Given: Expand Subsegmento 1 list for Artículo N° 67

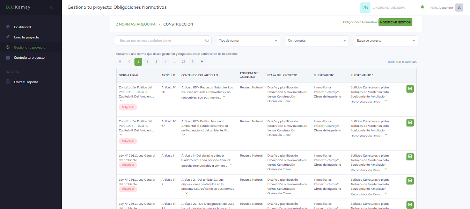Looking at the screenshot, I should [x=386, y=135].
